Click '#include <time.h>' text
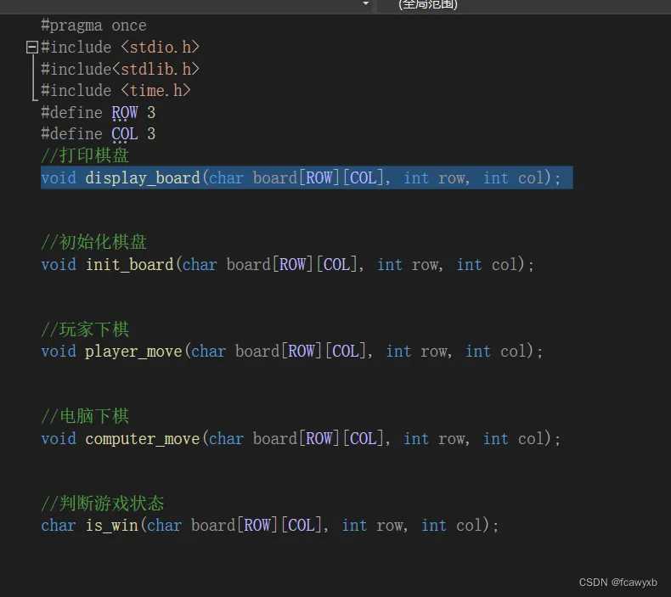The height and width of the screenshot is (597, 671). tap(116, 91)
